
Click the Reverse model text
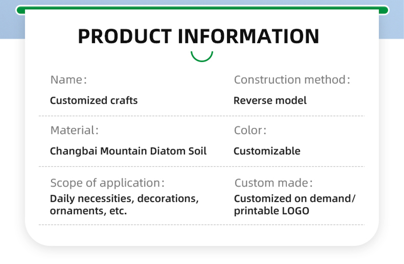(x=270, y=101)
